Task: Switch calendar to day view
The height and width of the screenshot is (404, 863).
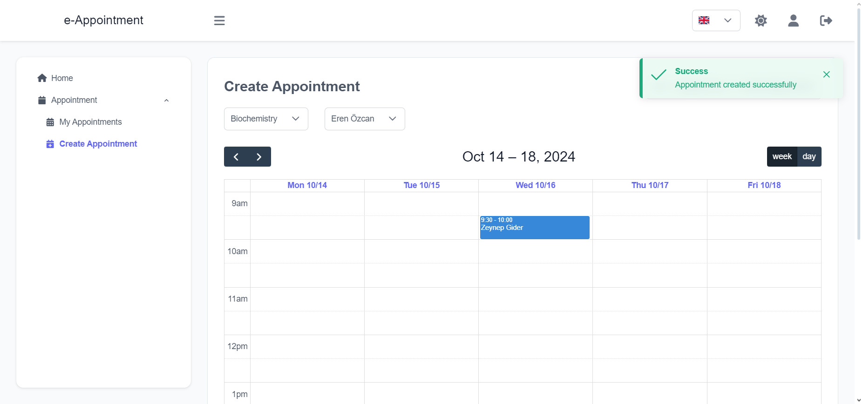Action: pos(809,157)
